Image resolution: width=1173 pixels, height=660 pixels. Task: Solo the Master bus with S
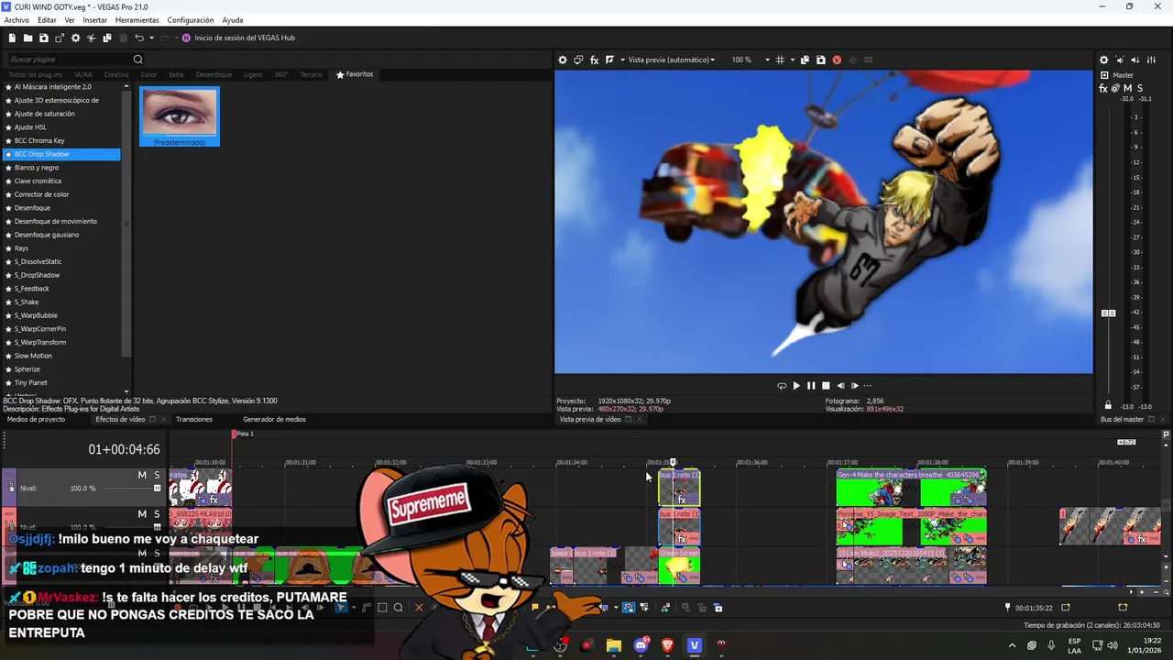(1140, 88)
